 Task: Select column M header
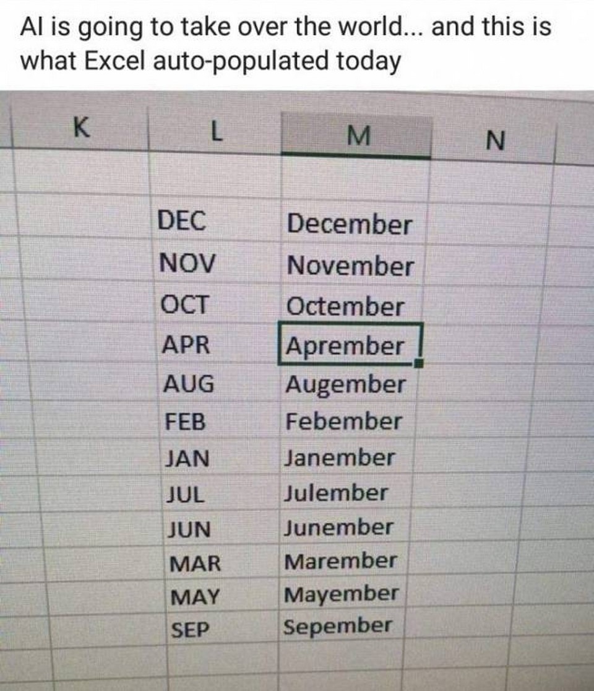pyautogui.click(x=356, y=135)
